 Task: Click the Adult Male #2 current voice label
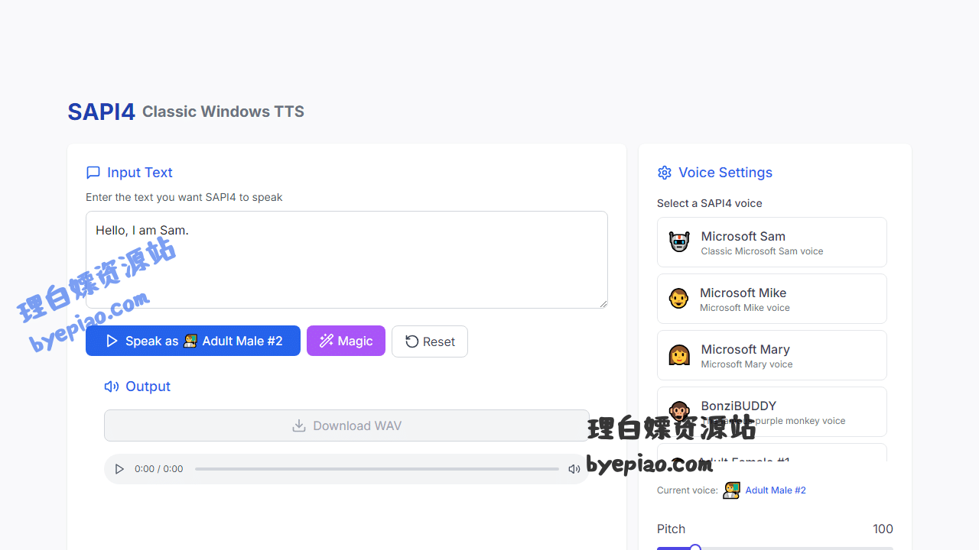pos(776,490)
